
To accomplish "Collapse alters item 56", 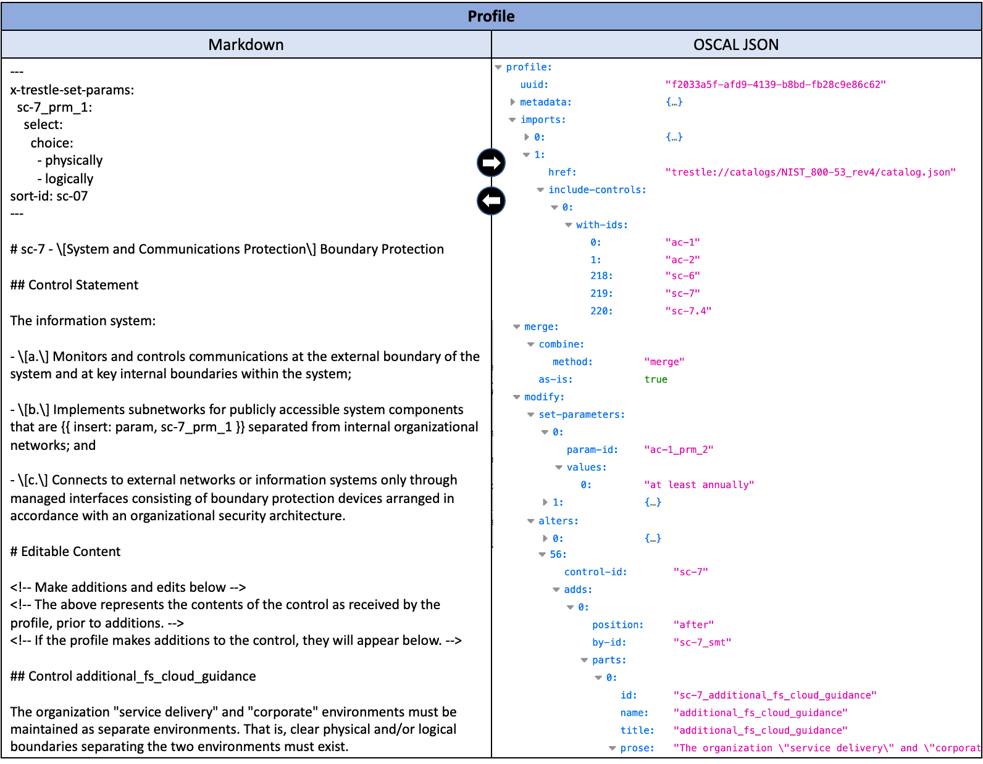I will (542, 555).
